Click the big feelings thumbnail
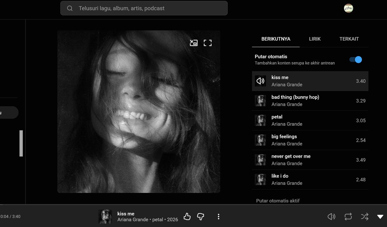 click(260, 140)
